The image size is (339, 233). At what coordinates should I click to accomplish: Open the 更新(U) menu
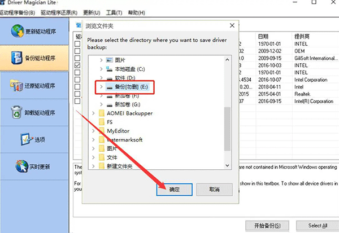point(92,13)
